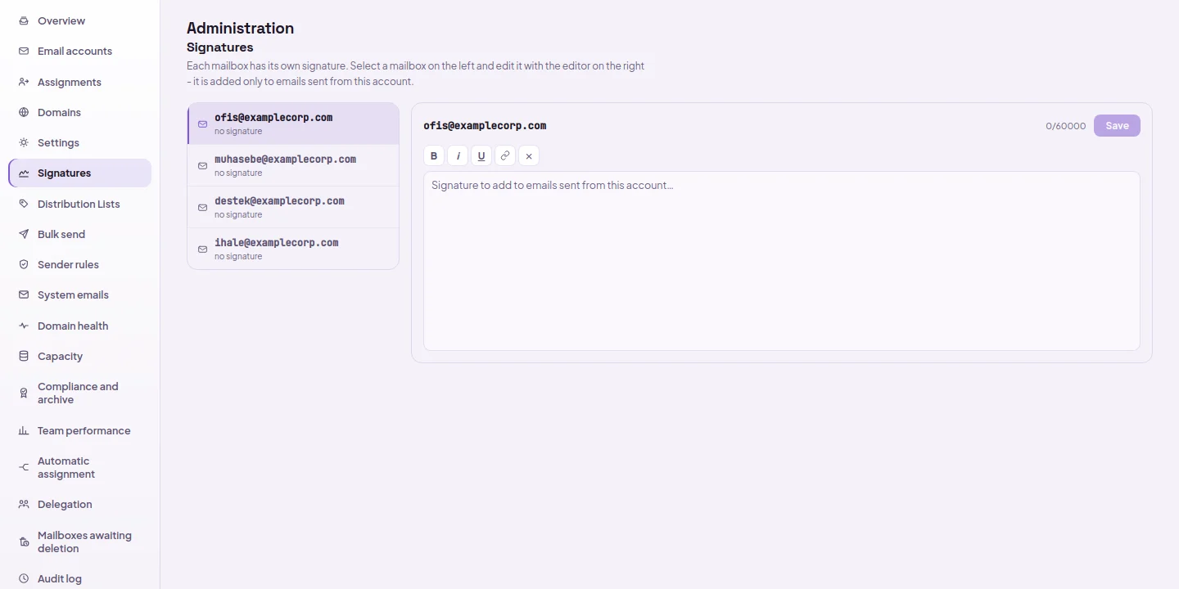Viewport: 1179px width, 589px height.
Task: Click the Audit log clock icon
Action: 24,578
